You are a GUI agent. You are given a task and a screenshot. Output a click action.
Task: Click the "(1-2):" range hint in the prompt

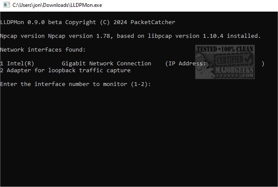click(x=141, y=84)
